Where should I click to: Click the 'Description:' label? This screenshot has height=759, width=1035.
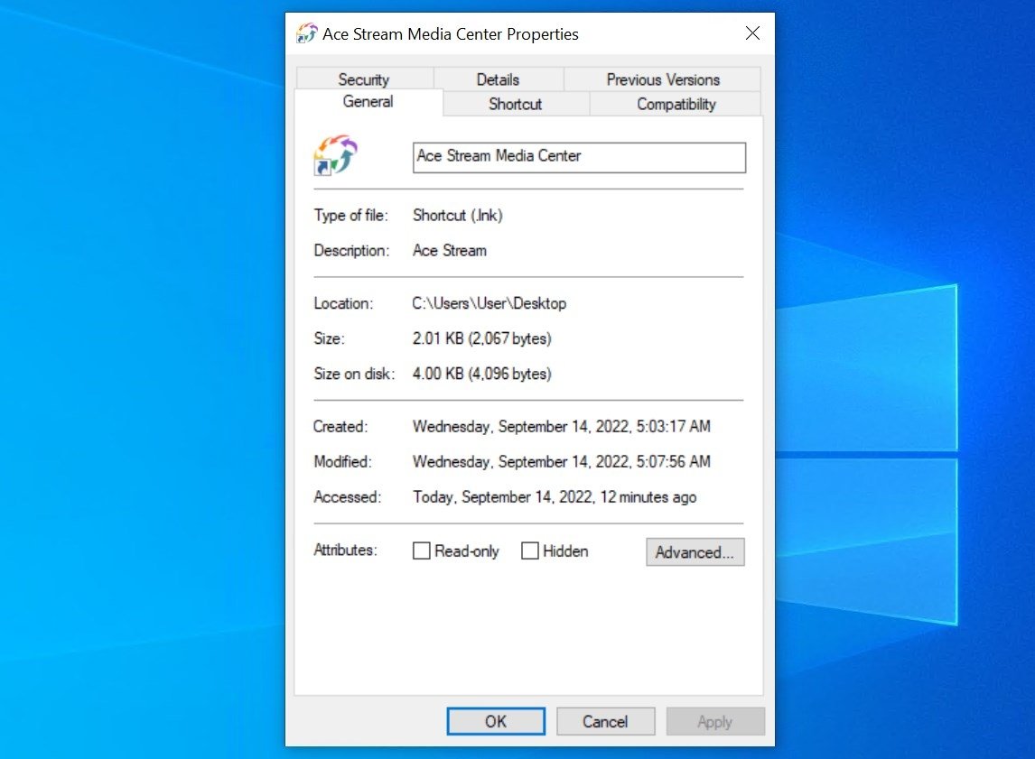click(x=352, y=251)
